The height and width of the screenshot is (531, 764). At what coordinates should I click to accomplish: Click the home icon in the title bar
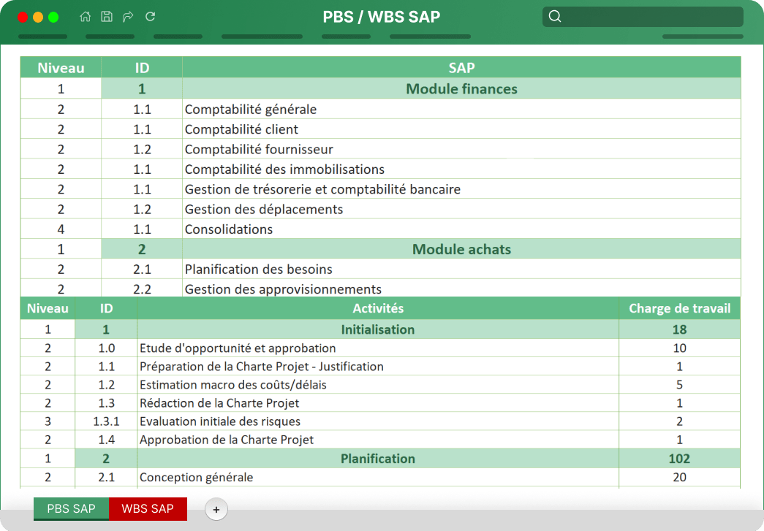click(86, 17)
